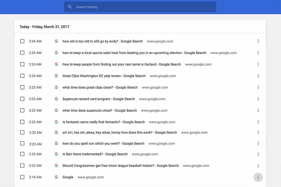Select checkbox for the Barr None trademarked entry
Viewport: 281px width, 187px height.
(22, 154)
